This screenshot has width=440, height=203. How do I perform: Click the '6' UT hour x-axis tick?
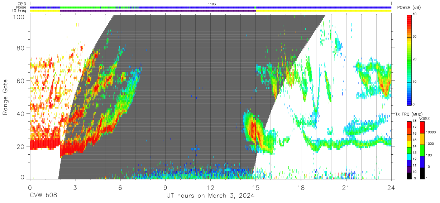click(x=120, y=187)
